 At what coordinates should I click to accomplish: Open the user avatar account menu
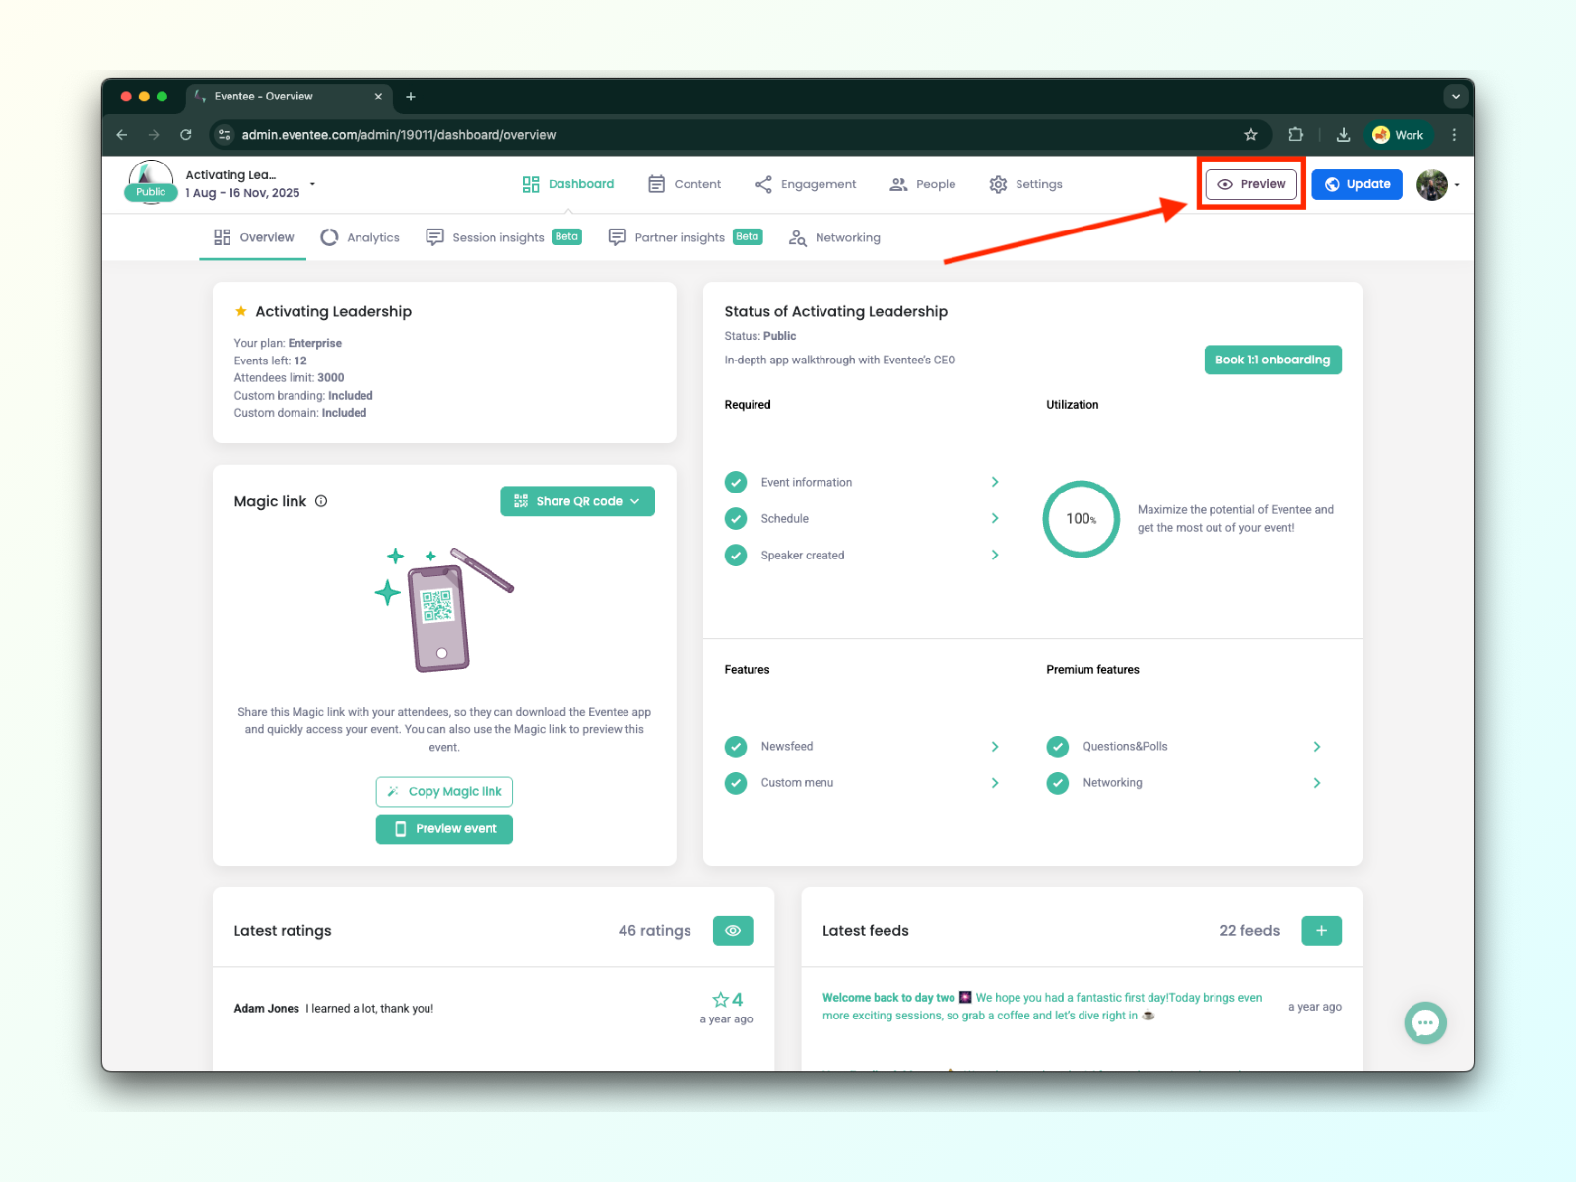1438,184
